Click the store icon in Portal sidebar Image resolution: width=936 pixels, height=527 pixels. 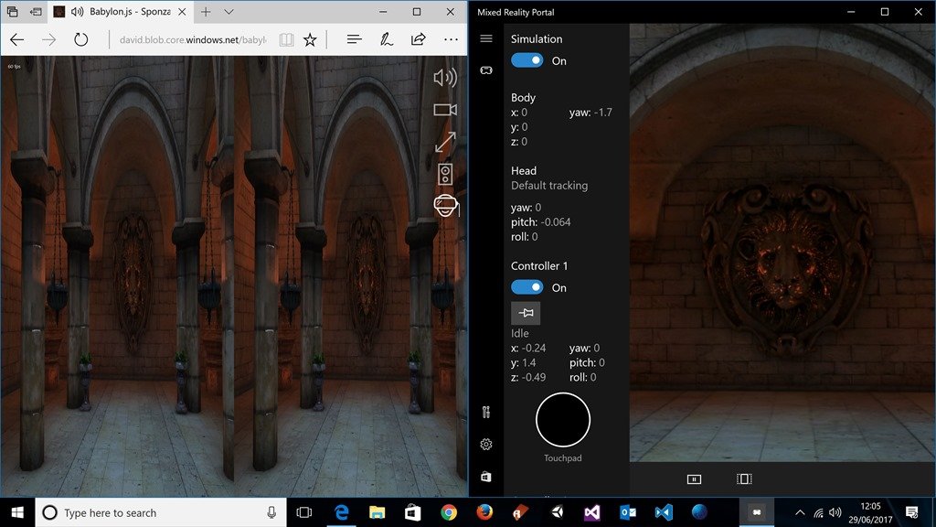(x=486, y=477)
